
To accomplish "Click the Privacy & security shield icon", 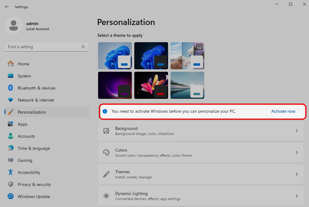I will [11, 184].
